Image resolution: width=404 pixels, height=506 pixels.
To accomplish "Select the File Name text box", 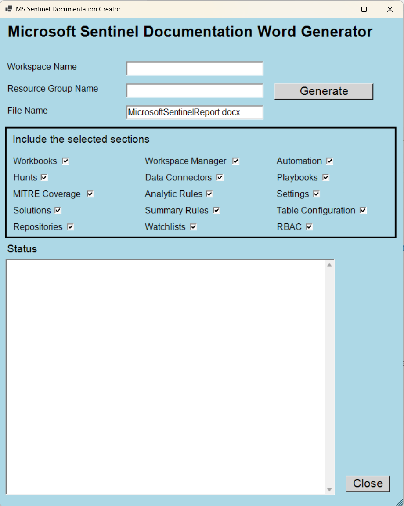I will 195,112.
